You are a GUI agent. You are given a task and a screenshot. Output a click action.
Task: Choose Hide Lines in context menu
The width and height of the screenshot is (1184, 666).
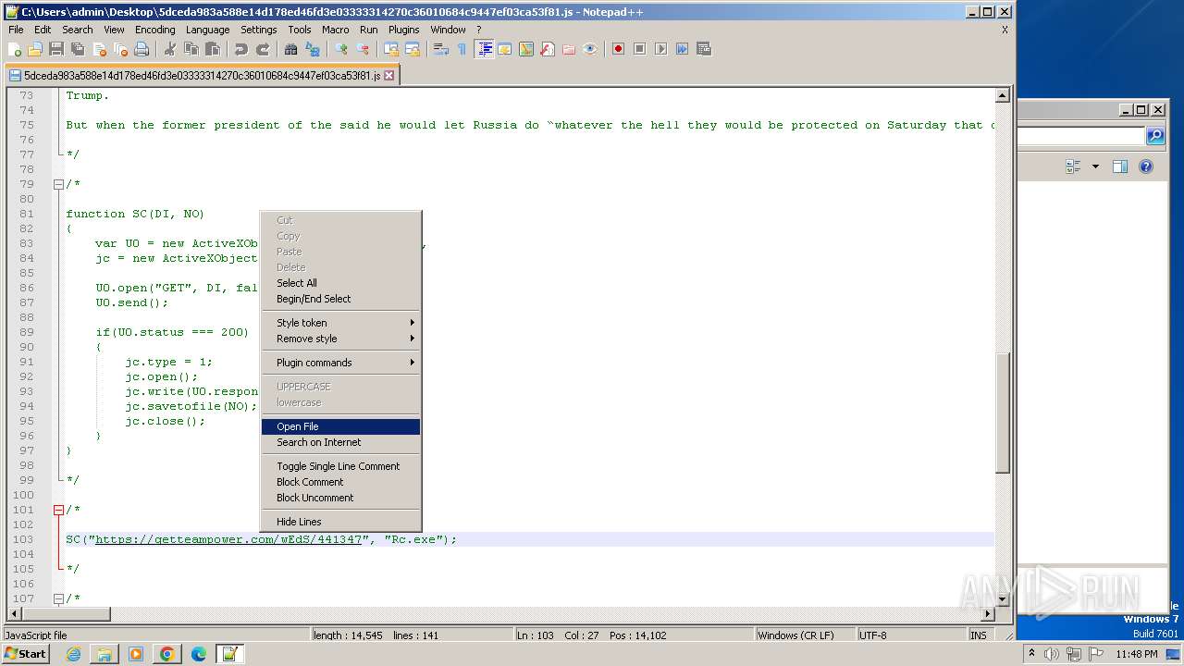point(341,522)
